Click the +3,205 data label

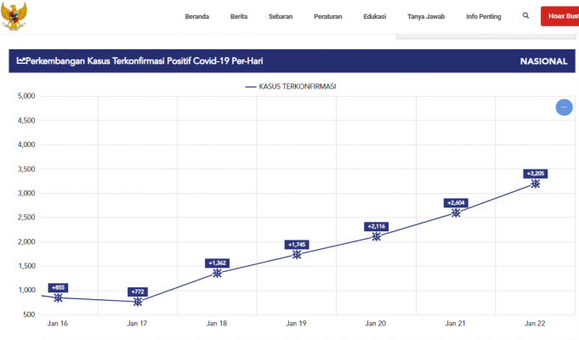[x=536, y=173]
